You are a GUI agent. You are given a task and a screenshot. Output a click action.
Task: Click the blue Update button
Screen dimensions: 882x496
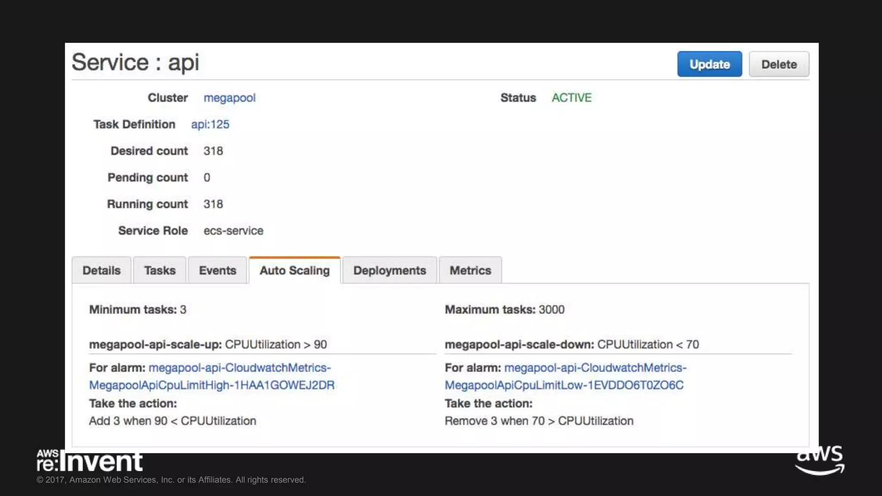coord(709,64)
